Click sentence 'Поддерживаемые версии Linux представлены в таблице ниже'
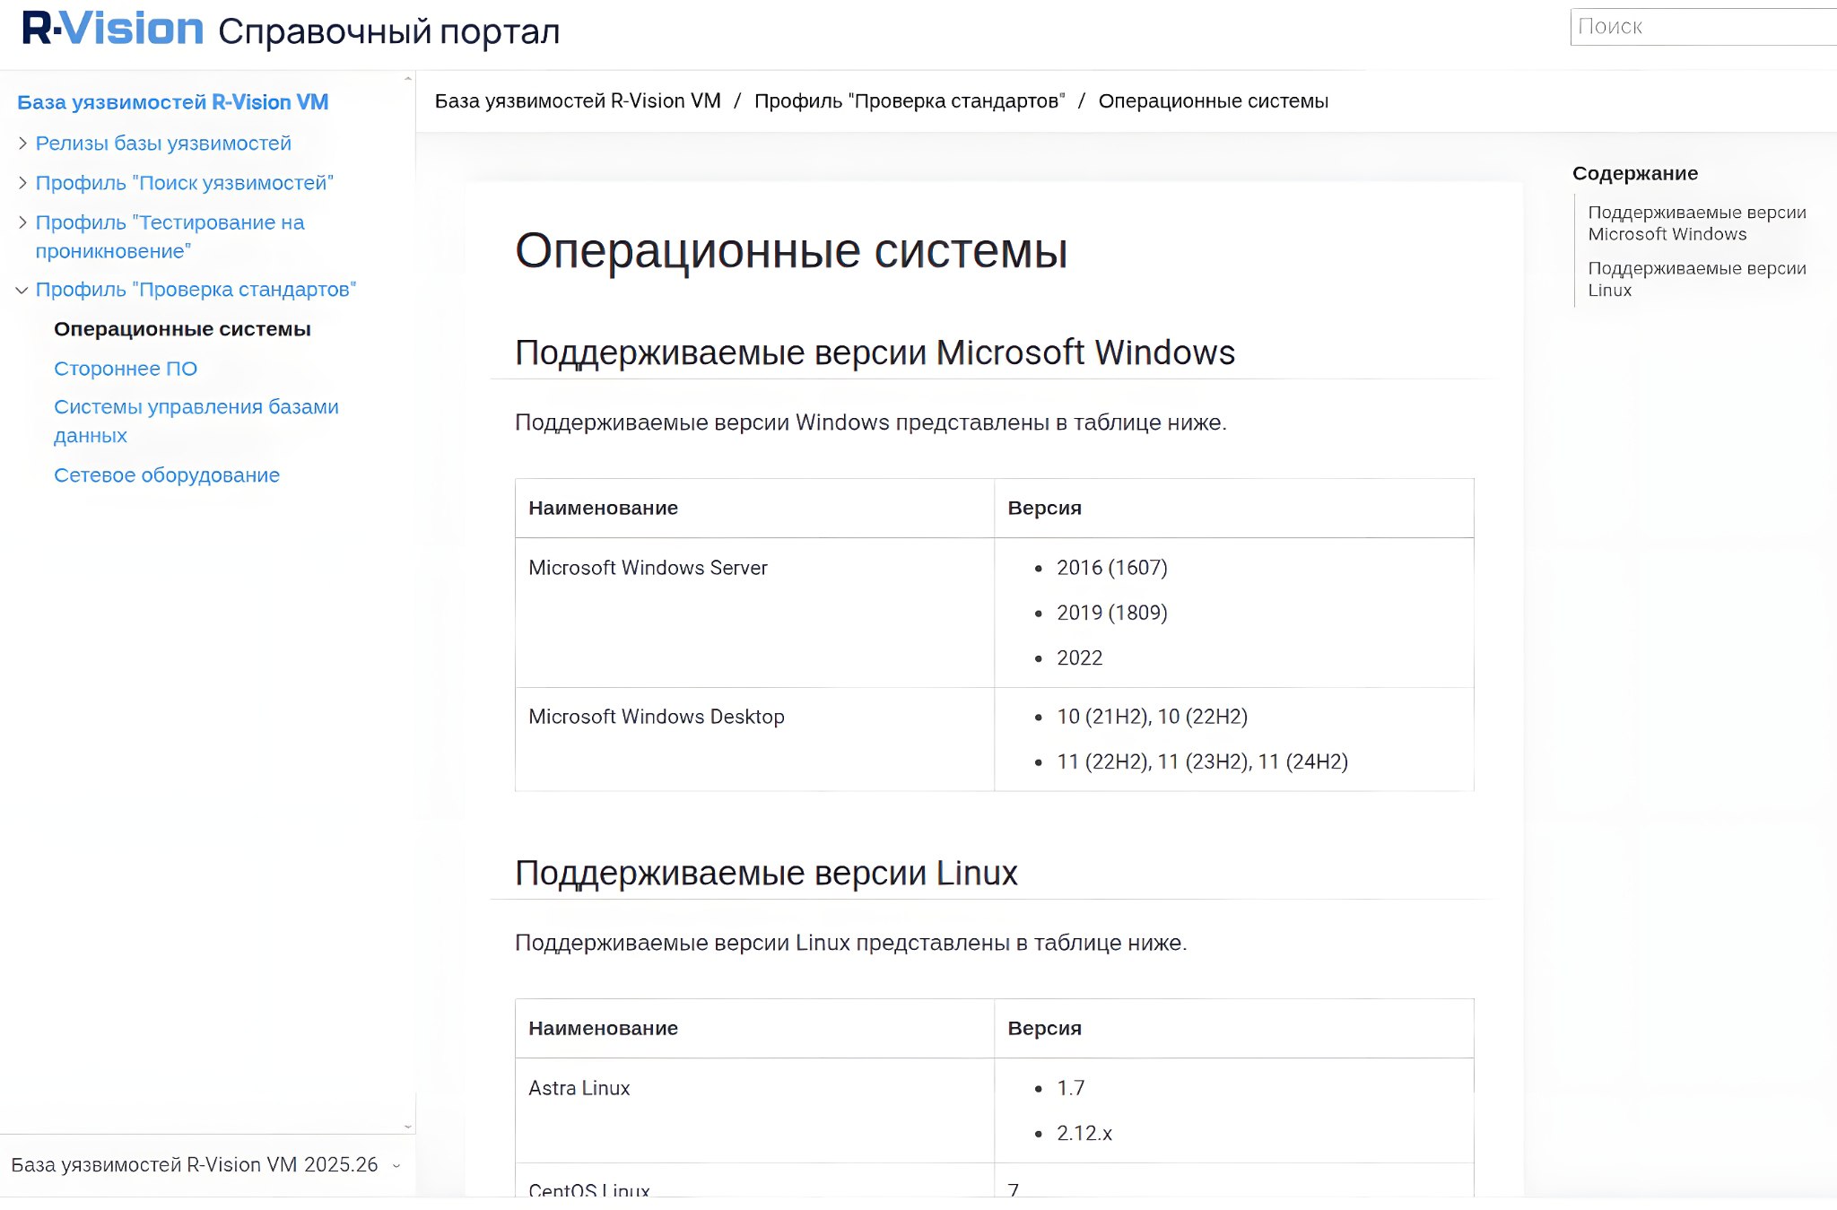Viewport: 1837px width, 1210px height. tap(850, 943)
